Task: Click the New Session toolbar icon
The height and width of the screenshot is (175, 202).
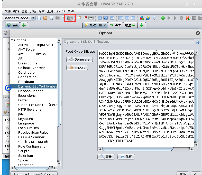Action: pyautogui.click(x=39, y=18)
